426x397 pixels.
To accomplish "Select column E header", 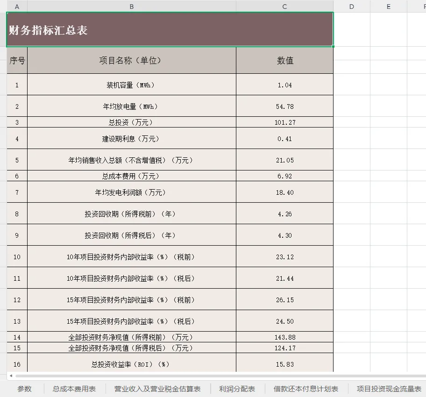I will coord(389,7).
